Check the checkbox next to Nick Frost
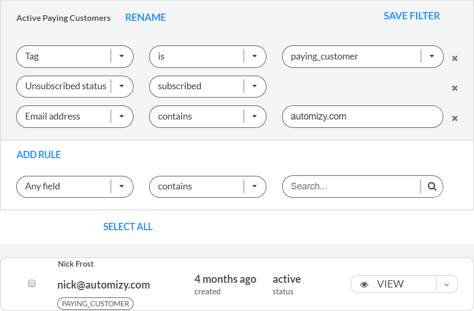474x311 pixels. click(x=31, y=283)
